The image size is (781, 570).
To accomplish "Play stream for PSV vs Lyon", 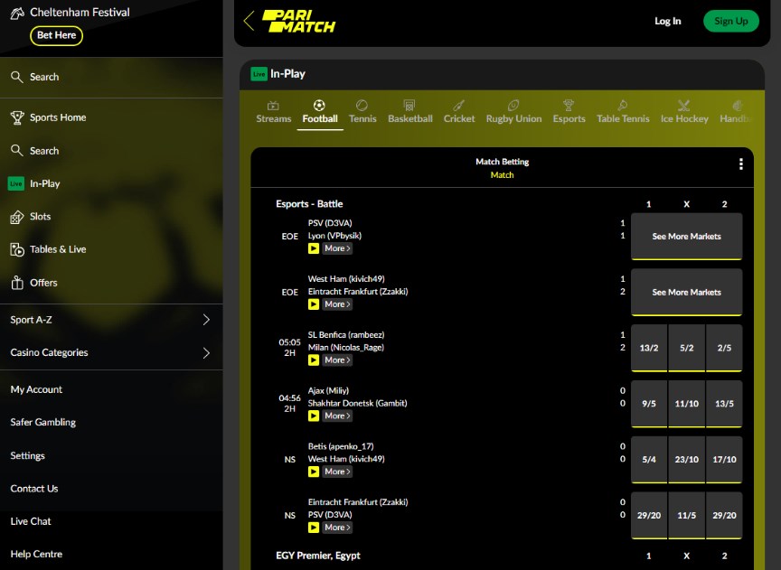I will (314, 248).
